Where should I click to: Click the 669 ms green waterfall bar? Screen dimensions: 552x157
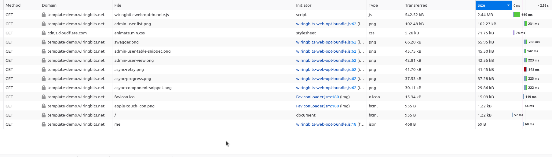(x=516, y=15)
